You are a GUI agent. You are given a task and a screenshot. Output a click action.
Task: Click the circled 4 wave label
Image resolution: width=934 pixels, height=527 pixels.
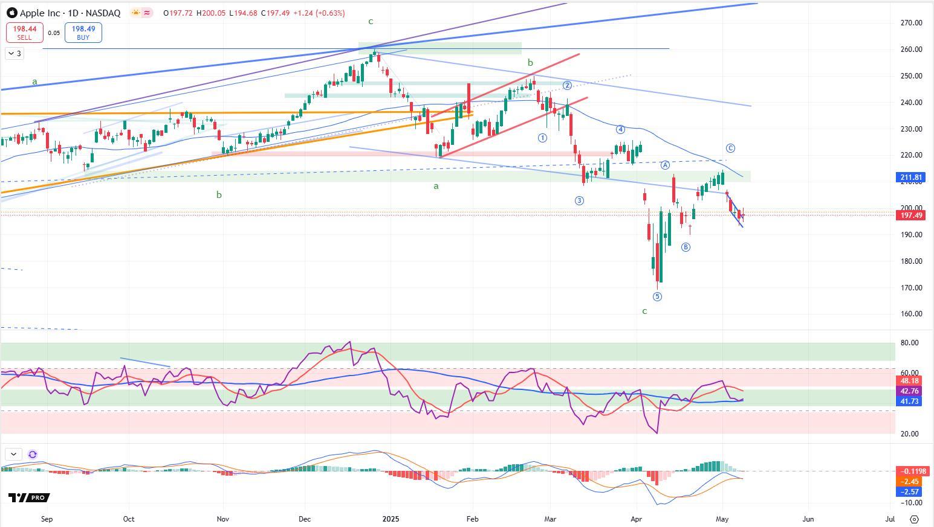[620, 129]
